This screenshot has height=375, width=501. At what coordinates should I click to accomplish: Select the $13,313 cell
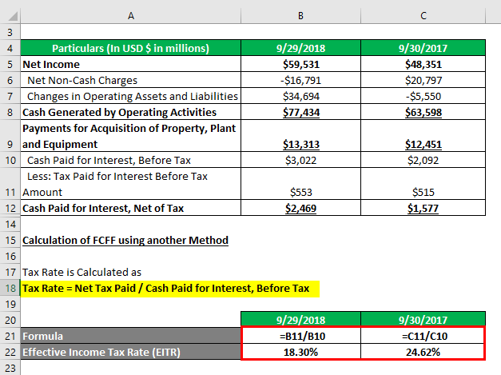point(300,136)
